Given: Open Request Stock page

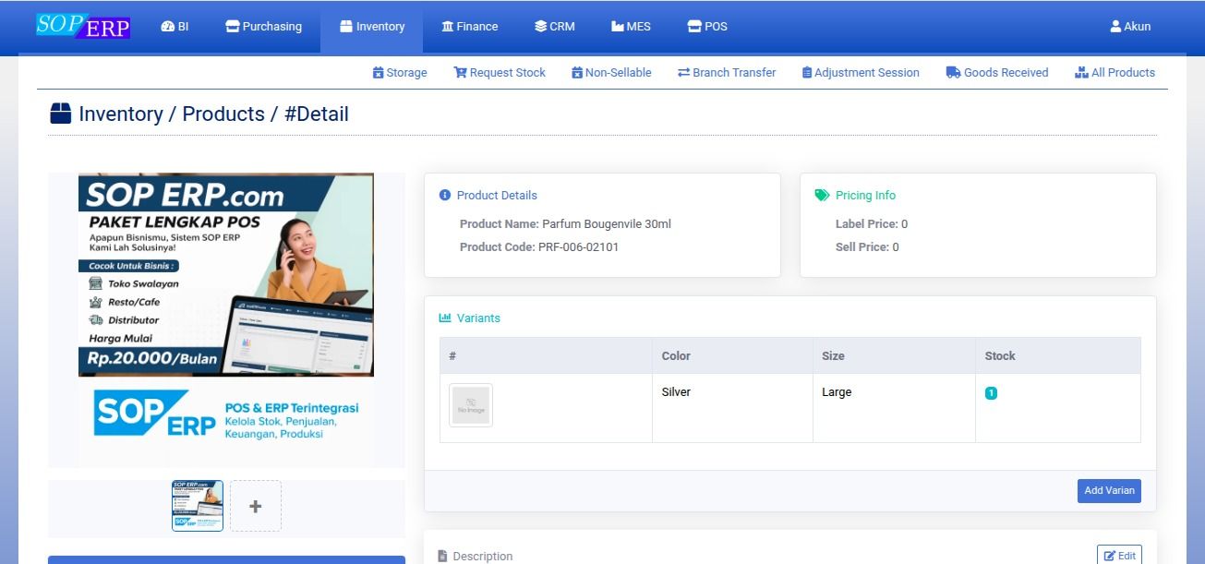Looking at the screenshot, I should pos(500,73).
